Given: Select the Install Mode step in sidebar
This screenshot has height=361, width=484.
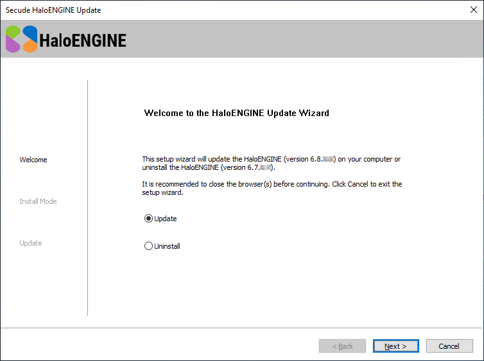Looking at the screenshot, I should coord(38,201).
